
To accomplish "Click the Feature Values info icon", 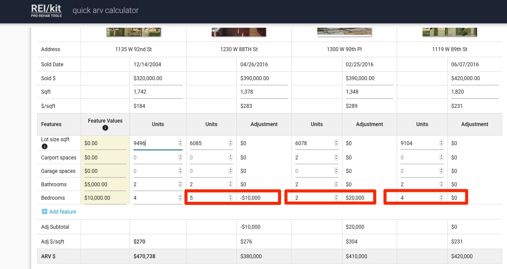I will pyautogui.click(x=105, y=128).
